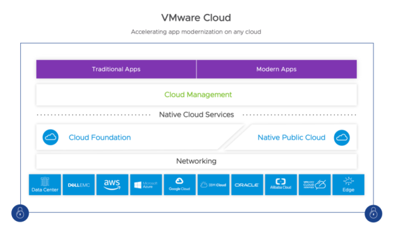The image size is (405, 233).
Task: Open the Alibaba Cloud tile
Action: coord(281,184)
